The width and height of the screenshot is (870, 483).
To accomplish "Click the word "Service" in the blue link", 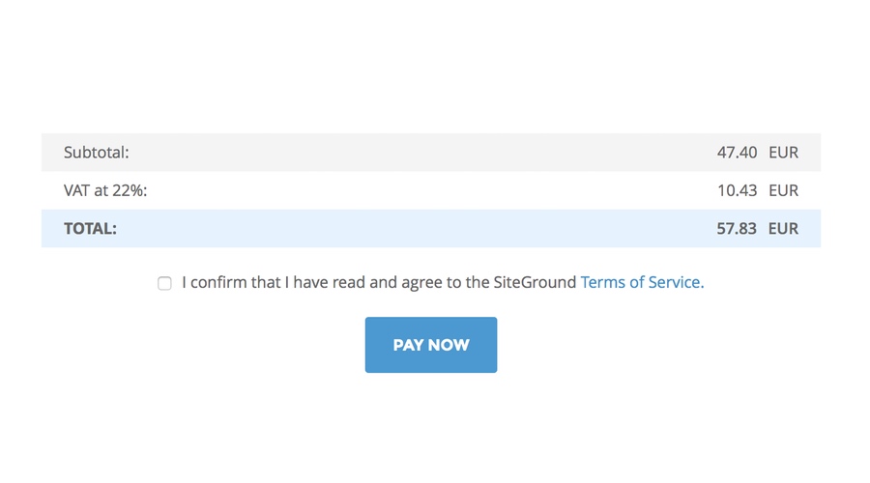I will click(674, 282).
